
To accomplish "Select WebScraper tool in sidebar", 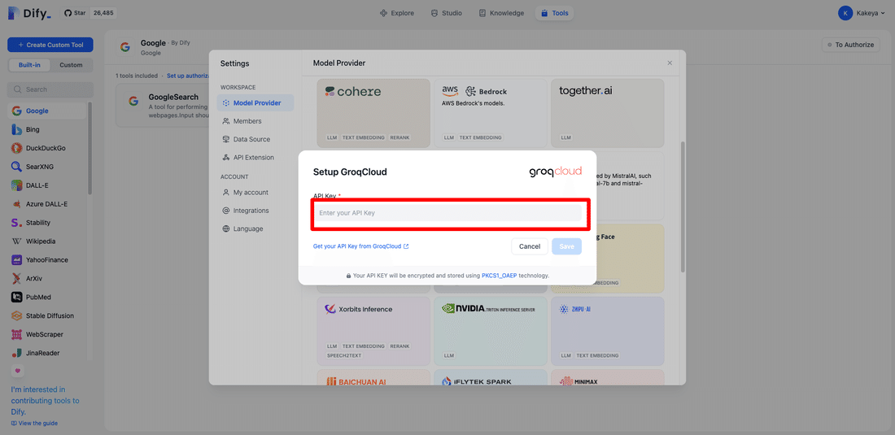I will (47, 335).
